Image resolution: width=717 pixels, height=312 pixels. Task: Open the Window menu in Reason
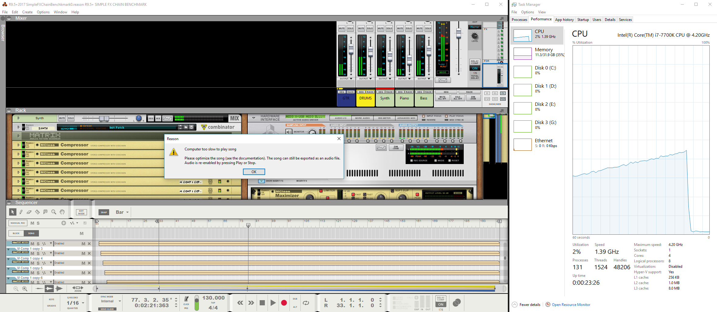click(x=61, y=12)
